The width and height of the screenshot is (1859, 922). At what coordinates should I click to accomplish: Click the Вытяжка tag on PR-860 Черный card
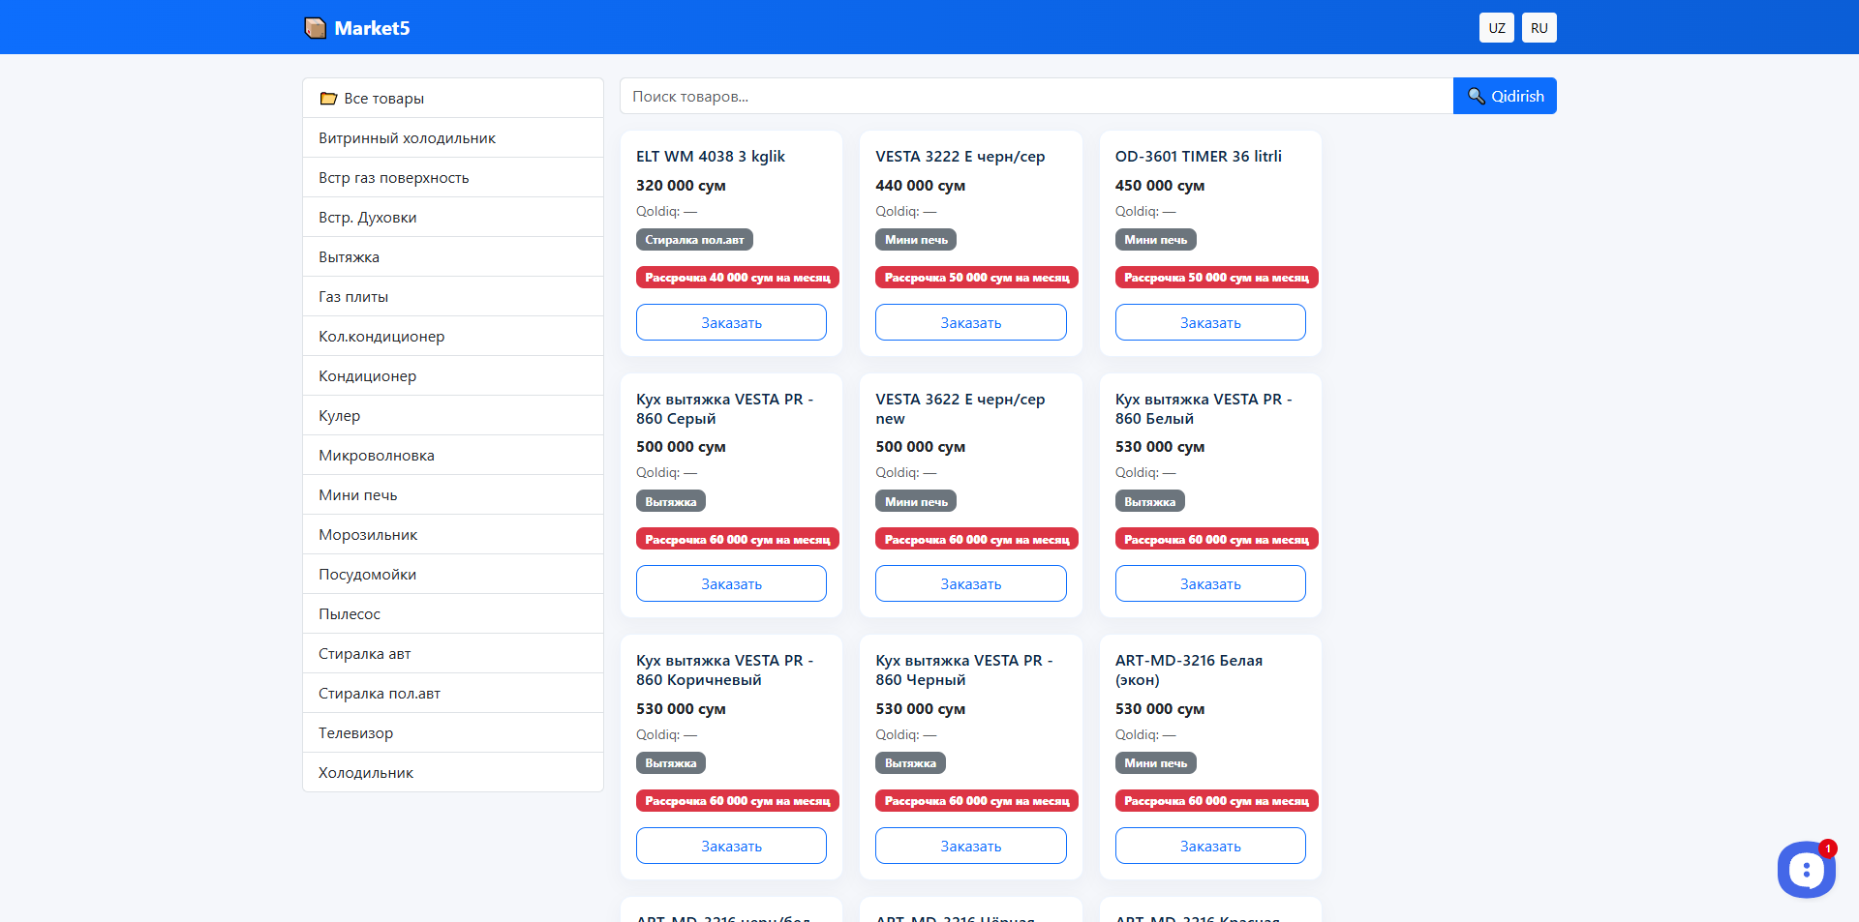(910, 763)
